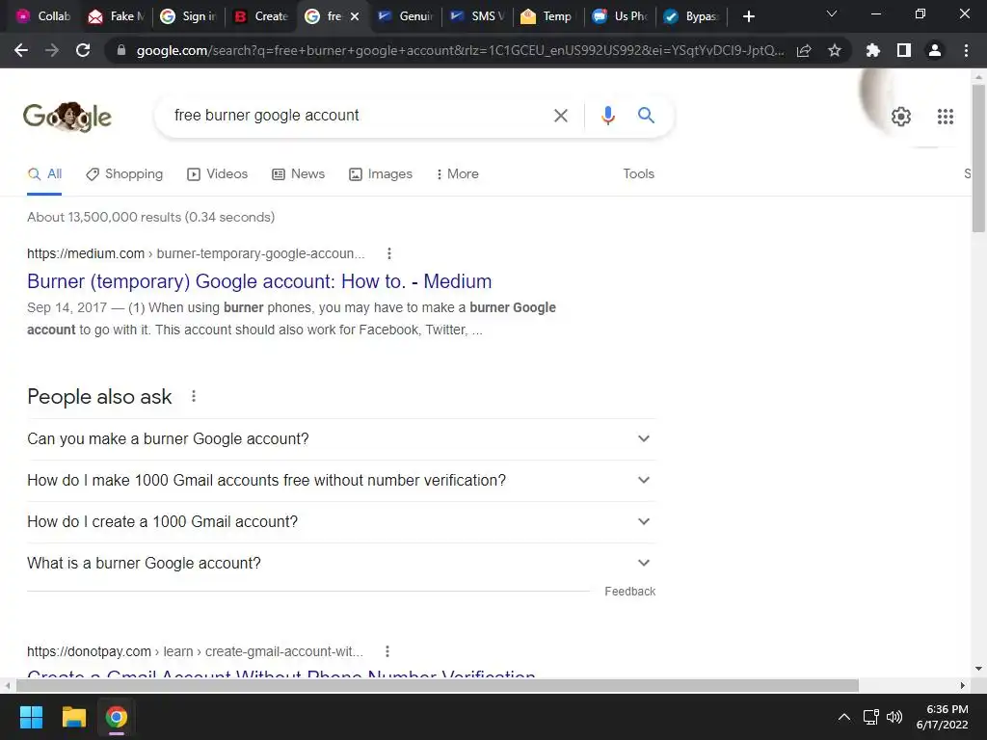Open the Google apps grid
The width and height of the screenshot is (987, 740).
click(946, 117)
